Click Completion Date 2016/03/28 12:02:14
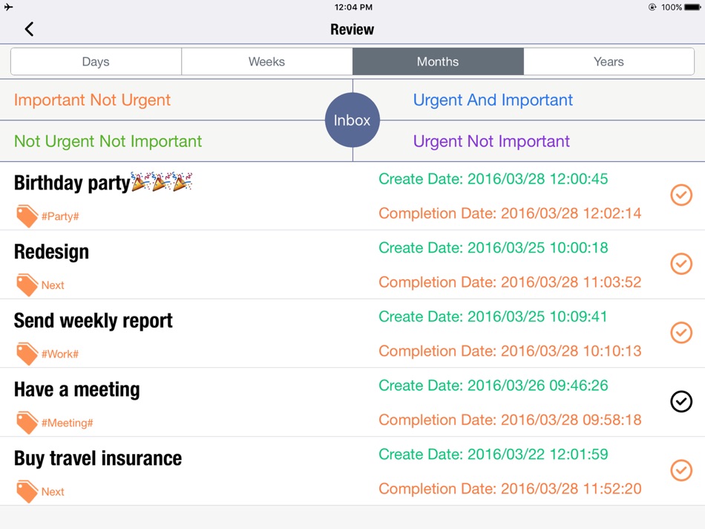The image size is (705, 529). pos(510,213)
